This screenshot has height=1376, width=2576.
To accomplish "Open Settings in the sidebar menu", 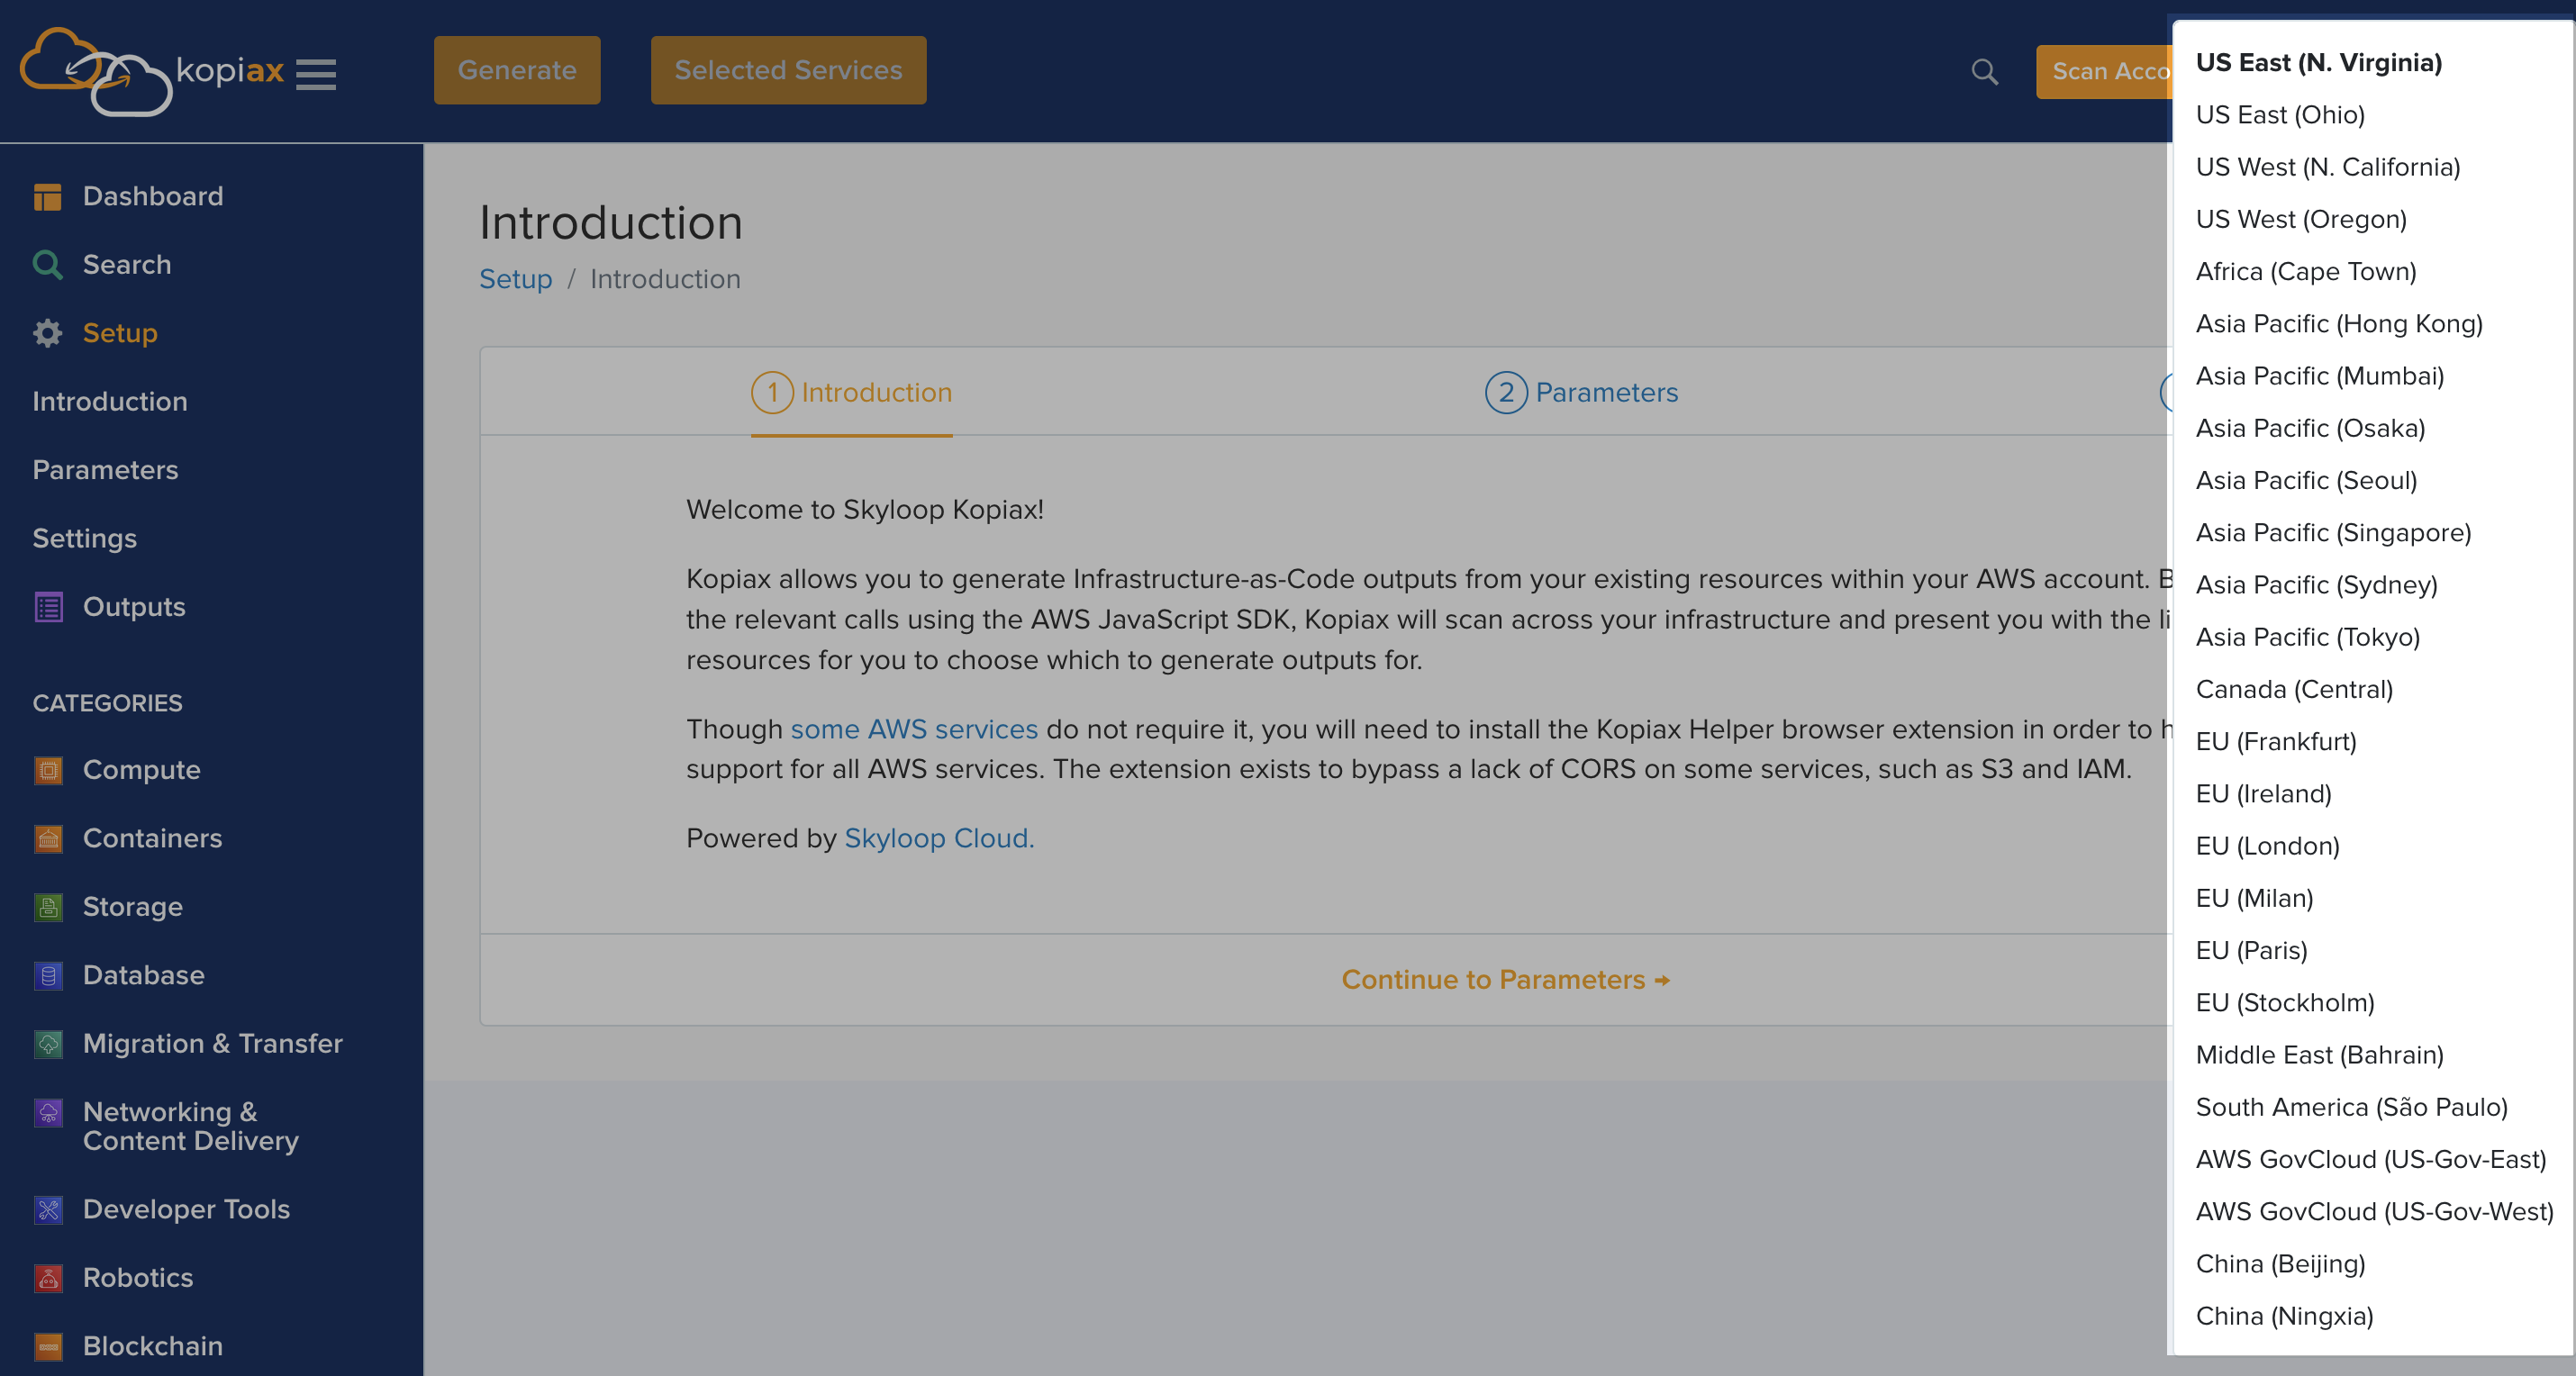I will click(84, 539).
